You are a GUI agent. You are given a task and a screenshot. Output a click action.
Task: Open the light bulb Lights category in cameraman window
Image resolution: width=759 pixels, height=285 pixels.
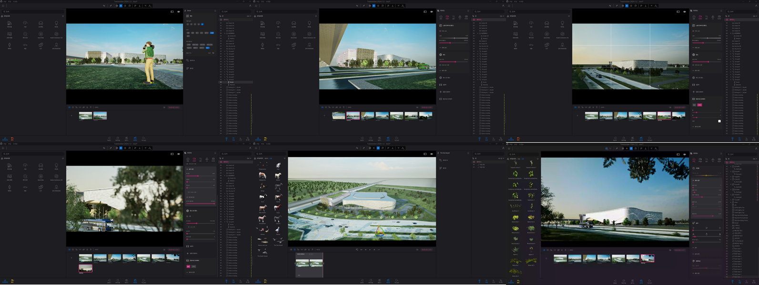click(56, 23)
